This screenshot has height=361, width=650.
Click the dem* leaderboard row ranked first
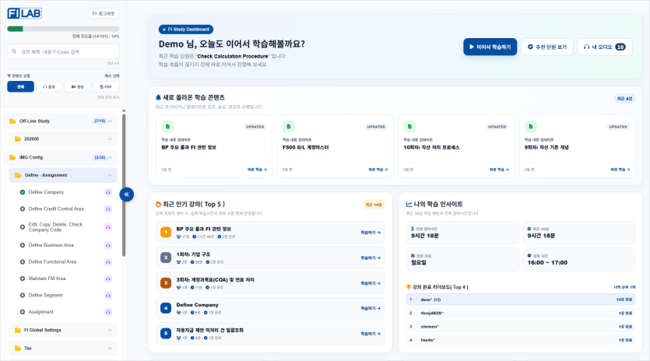[520, 300]
